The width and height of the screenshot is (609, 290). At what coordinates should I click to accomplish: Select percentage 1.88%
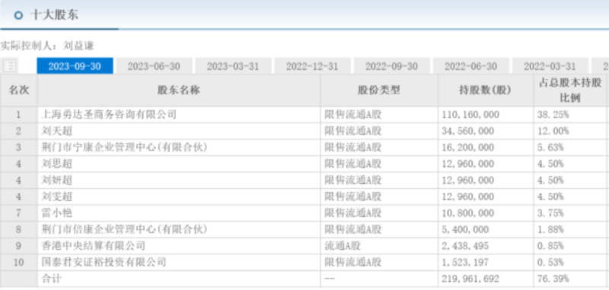(550, 229)
